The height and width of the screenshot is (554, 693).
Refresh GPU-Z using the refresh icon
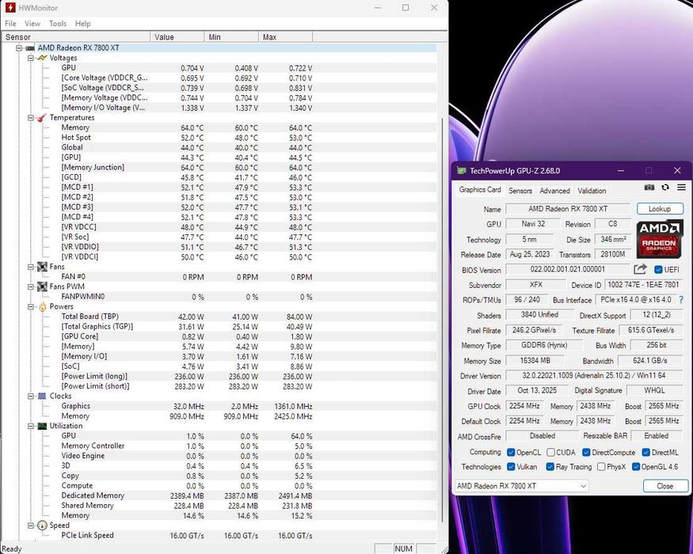(665, 188)
